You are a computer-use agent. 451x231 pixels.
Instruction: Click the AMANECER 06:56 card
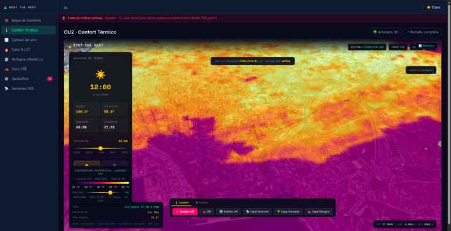point(86,125)
